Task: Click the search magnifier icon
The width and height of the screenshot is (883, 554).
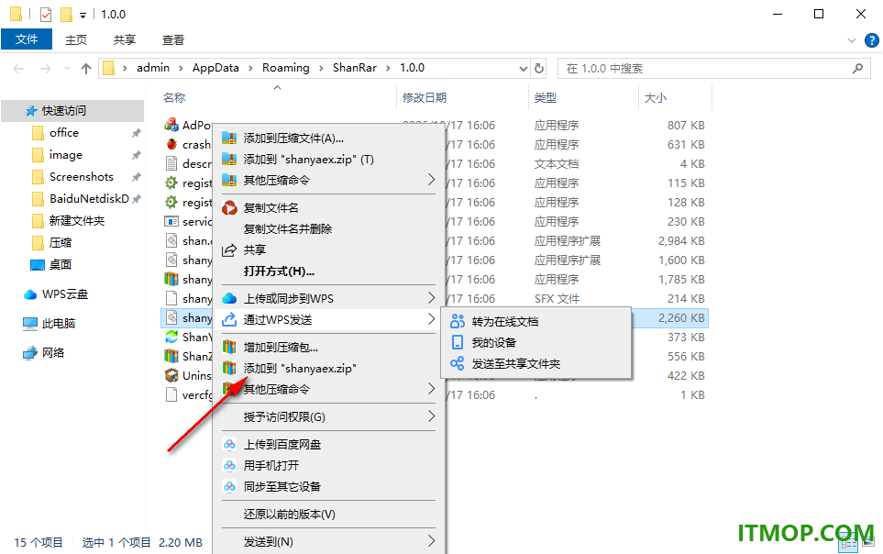Action: coord(857,68)
